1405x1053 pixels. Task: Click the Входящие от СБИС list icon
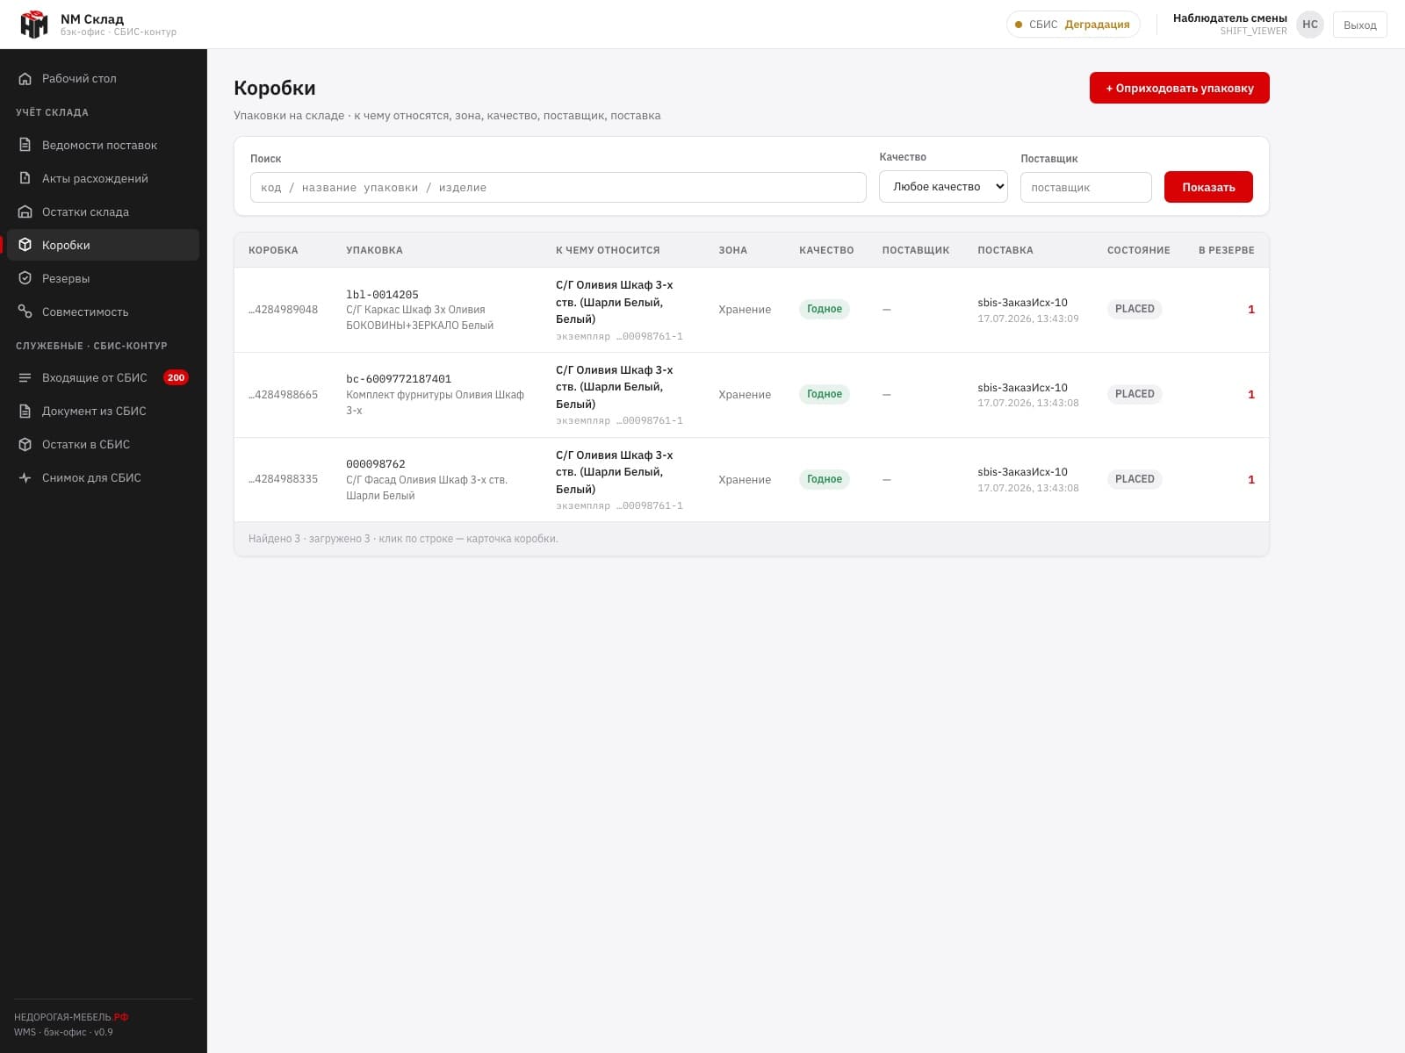(x=25, y=378)
